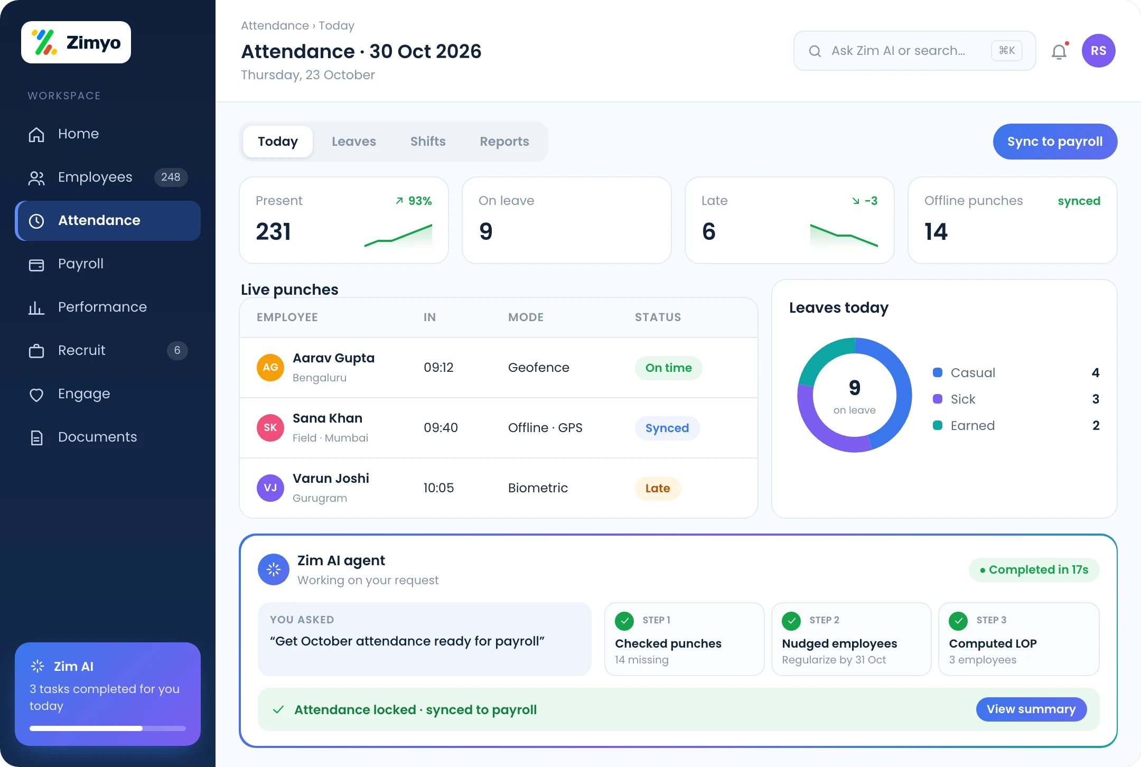Viewport: 1141px width, 767px height.
Task: Open Recruit via the briefcase icon
Action: [36, 351]
